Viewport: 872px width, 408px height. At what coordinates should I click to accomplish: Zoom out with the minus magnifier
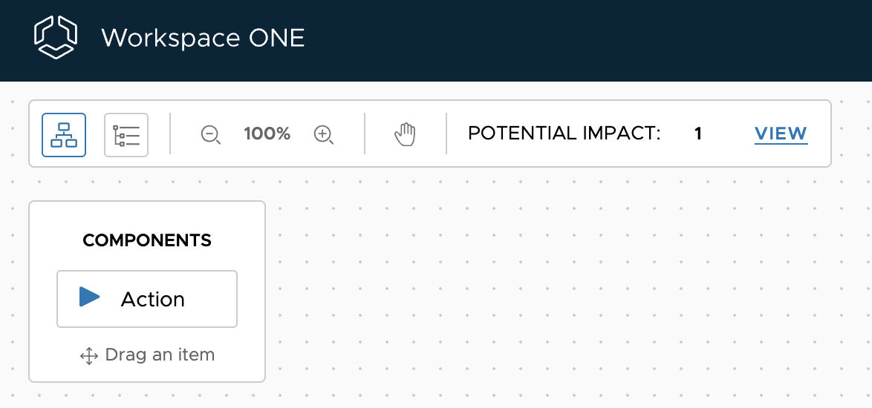click(x=211, y=135)
